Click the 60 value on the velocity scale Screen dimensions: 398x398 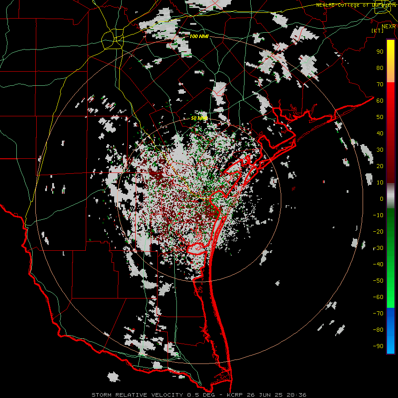click(380, 101)
